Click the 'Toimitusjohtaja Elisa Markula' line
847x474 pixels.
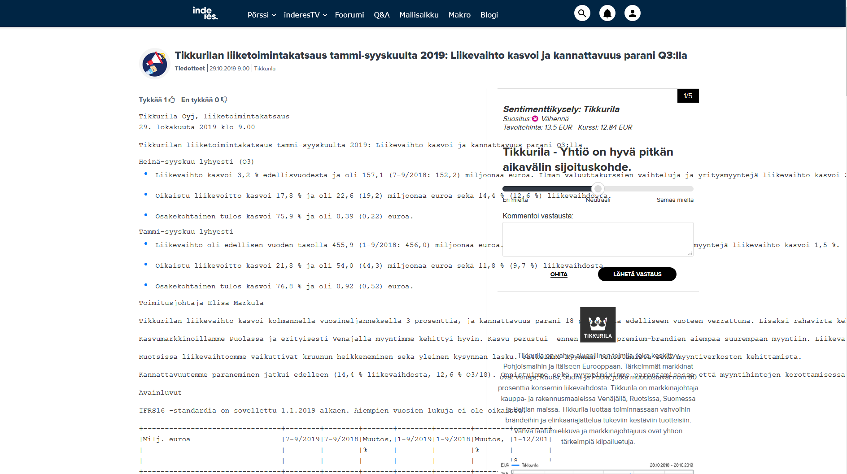pyautogui.click(x=201, y=303)
